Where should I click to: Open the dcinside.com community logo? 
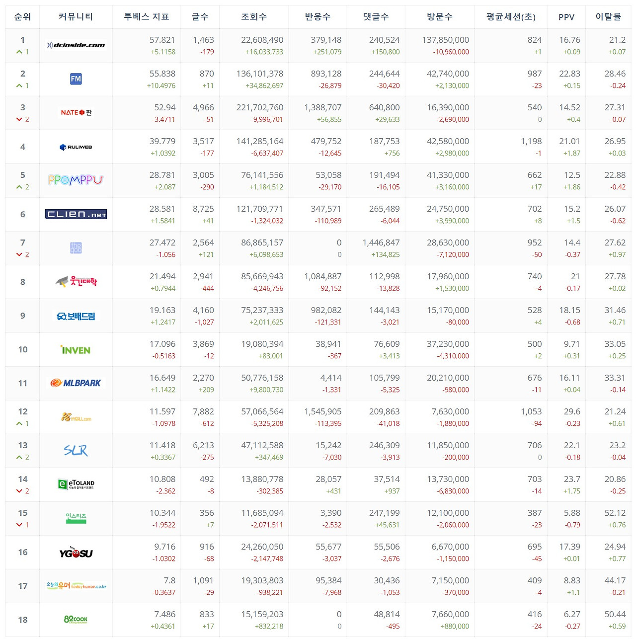point(76,45)
